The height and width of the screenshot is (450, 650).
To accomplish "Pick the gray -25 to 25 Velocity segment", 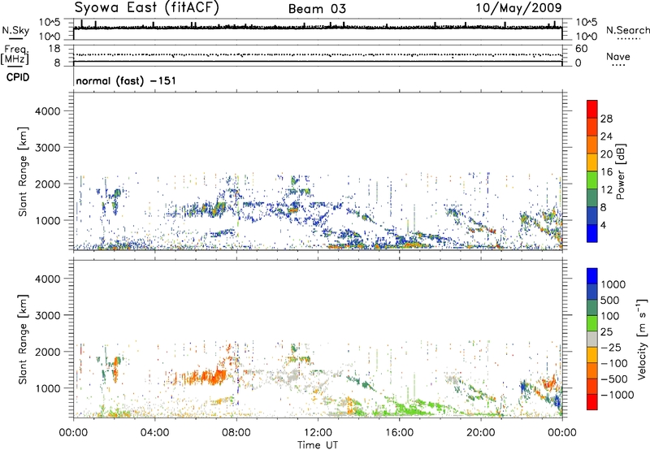I will [592, 339].
